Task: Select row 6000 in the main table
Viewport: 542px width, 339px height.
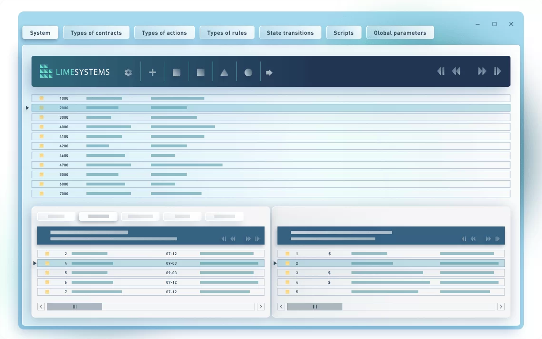Action: click(271, 184)
